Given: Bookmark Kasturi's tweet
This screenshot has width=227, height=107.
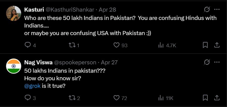Looking at the screenshot, I should click(x=205, y=45).
